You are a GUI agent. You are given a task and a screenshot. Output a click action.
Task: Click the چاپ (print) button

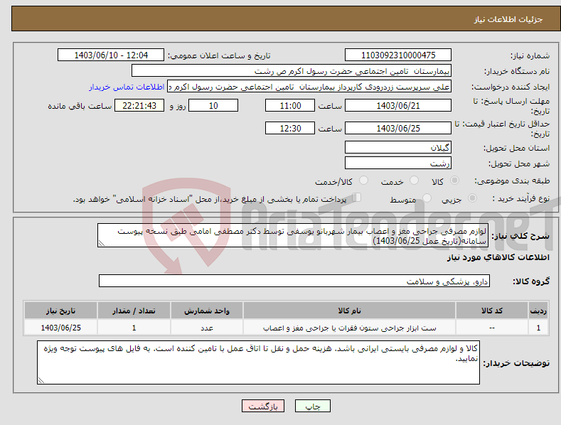point(312,406)
